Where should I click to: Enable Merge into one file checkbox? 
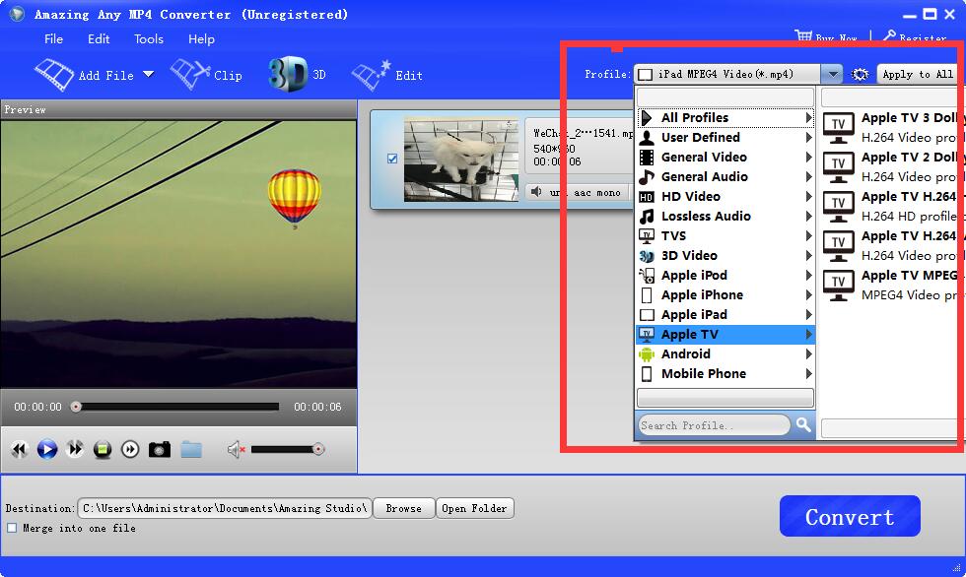(12, 528)
